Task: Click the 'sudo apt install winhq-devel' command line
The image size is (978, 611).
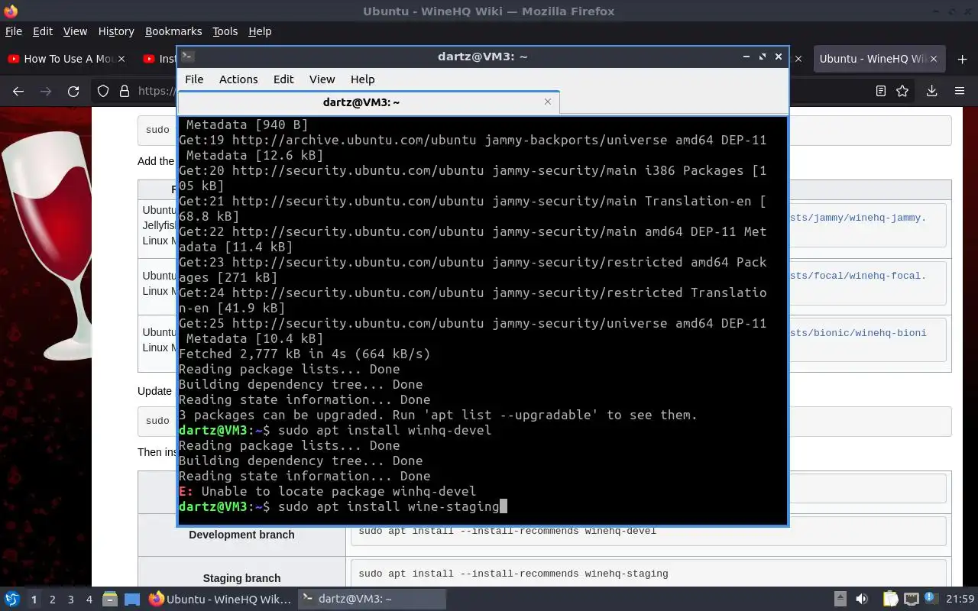Action: 335,430
